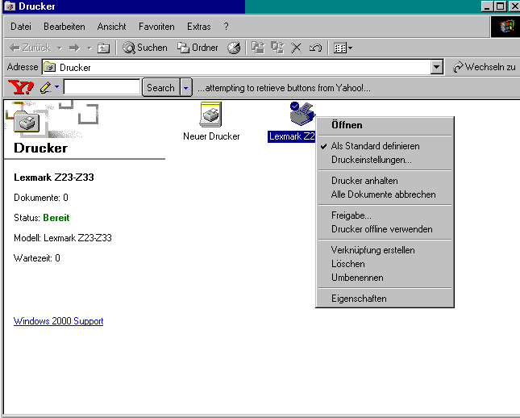Choose Verknüpfung erstellen menu entry
Screen dimensions: 520x418
tap(385, 250)
